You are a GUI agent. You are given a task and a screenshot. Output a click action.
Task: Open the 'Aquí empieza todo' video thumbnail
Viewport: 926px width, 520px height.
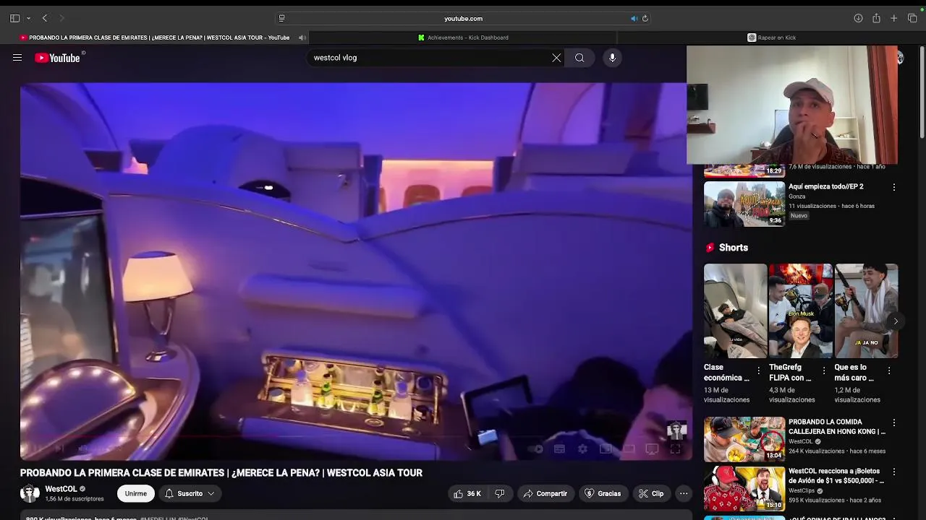click(x=744, y=204)
